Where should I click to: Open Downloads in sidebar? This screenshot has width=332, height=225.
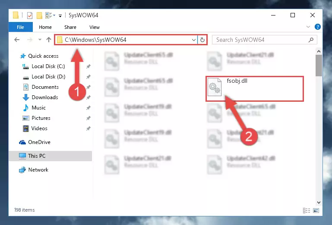click(44, 97)
